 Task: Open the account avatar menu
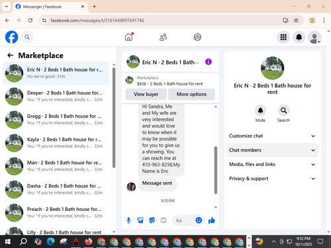pos(314,37)
